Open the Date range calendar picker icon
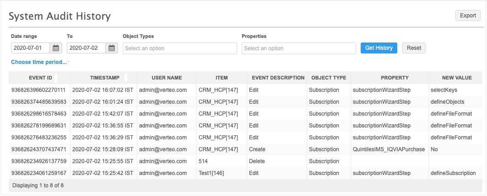 pyautogui.click(x=56, y=48)
